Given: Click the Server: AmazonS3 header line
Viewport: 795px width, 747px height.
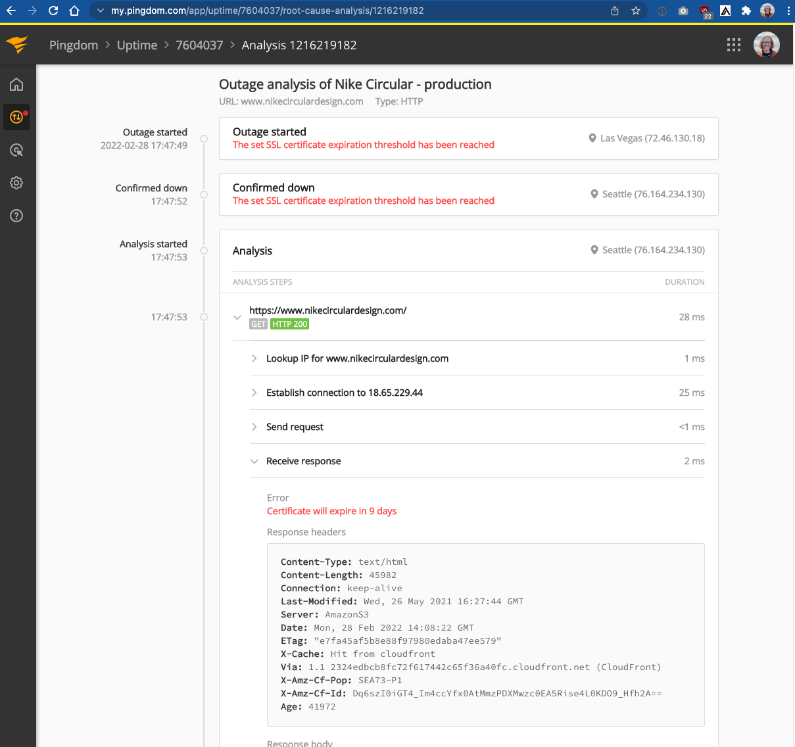Looking at the screenshot, I should click(x=325, y=614).
